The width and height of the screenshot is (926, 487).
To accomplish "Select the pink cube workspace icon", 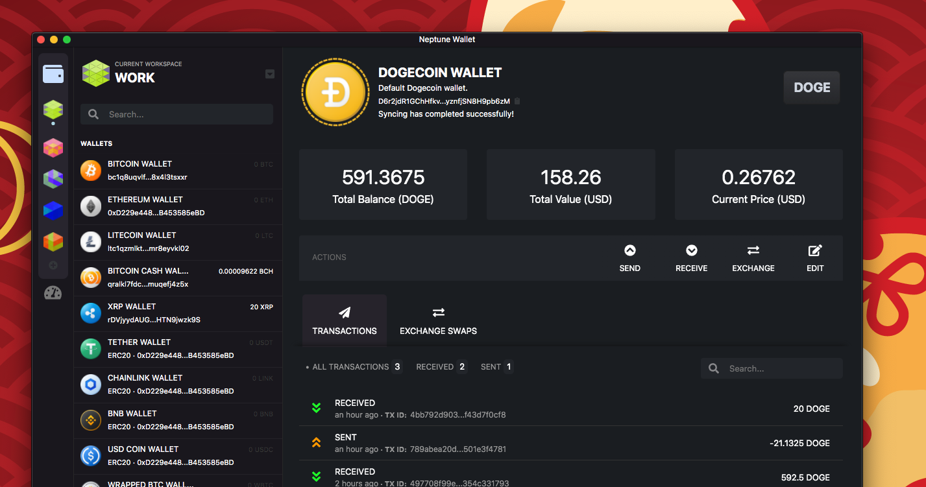I will click(53, 148).
